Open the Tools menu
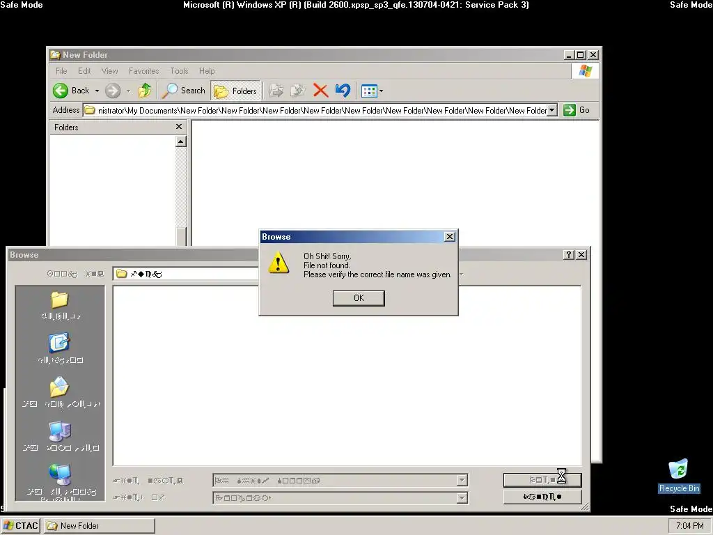 point(179,71)
